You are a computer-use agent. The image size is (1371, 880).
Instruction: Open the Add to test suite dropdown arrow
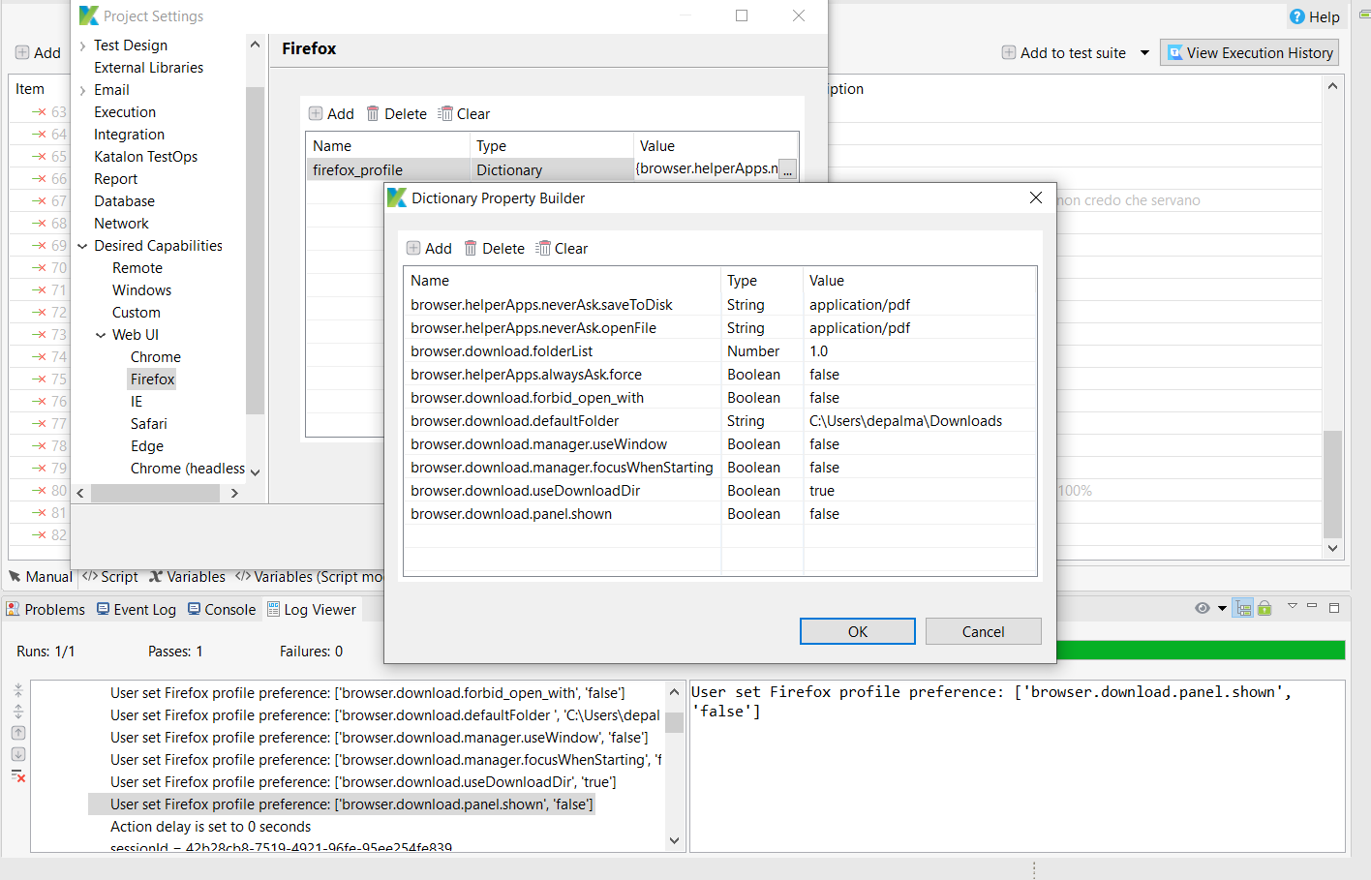(1144, 53)
